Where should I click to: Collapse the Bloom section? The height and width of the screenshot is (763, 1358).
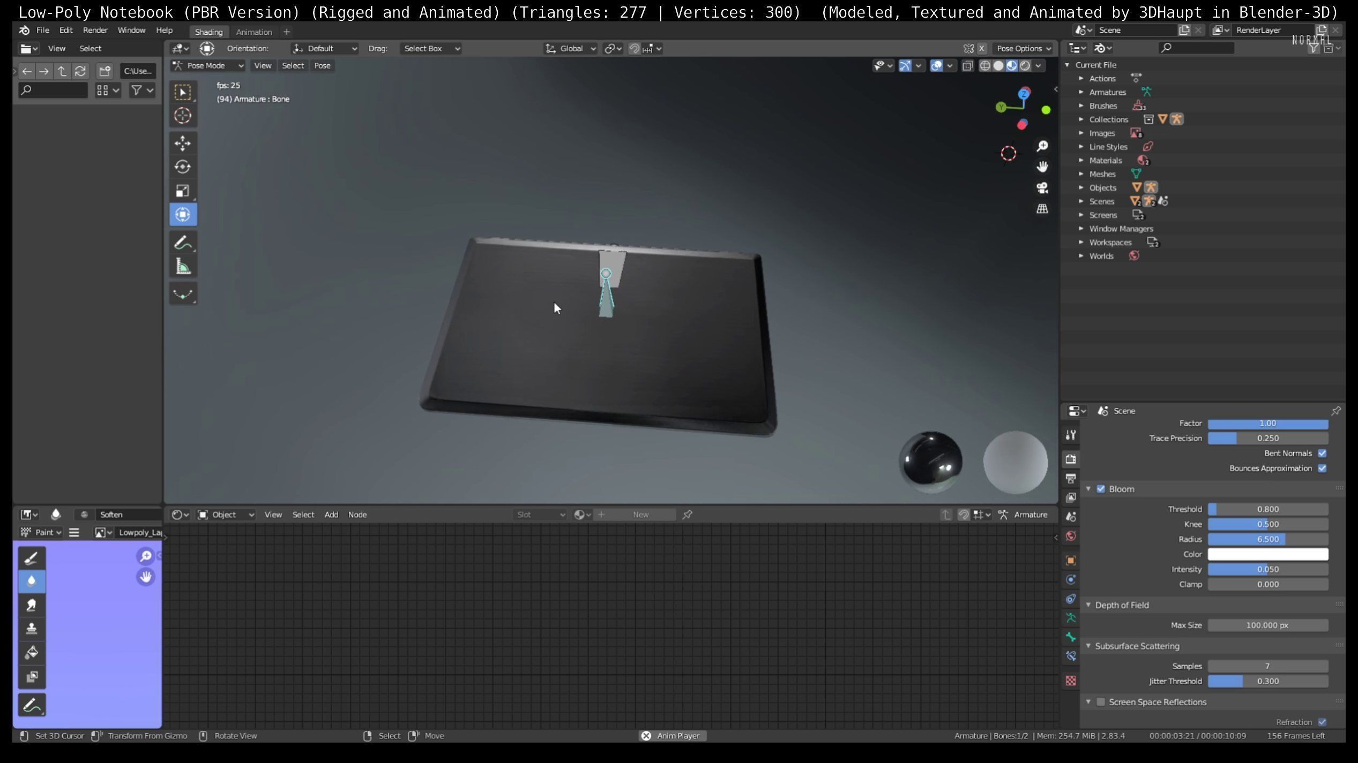pyautogui.click(x=1088, y=489)
